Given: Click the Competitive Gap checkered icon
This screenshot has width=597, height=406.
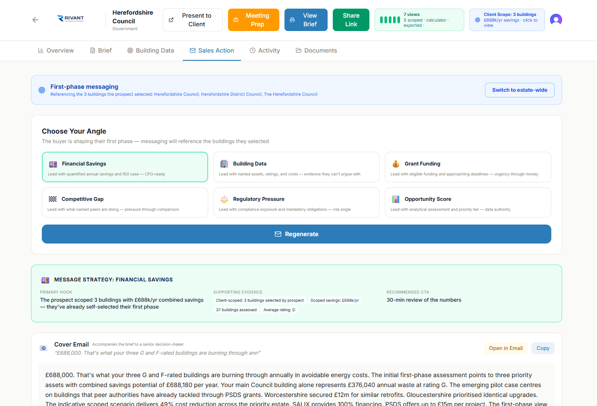Looking at the screenshot, I should [x=53, y=199].
